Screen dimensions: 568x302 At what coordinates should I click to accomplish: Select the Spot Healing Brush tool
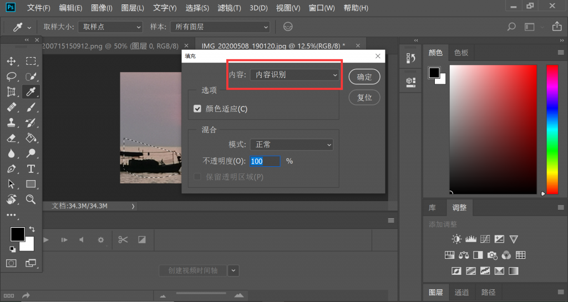[11, 108]
